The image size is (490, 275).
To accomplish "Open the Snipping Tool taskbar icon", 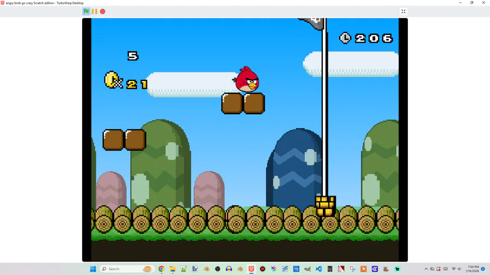I will [x=352, y=269].
